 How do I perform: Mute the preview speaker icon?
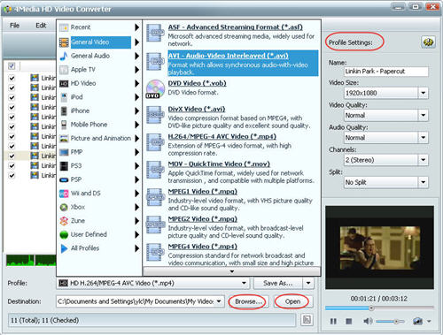click(x=368, y=321)
